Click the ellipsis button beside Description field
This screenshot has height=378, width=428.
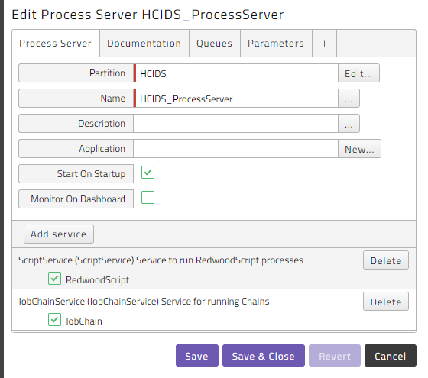[x=349, y=124]
